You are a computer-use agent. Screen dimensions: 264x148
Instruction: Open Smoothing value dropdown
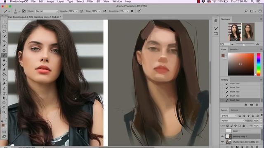pos(127,11)
